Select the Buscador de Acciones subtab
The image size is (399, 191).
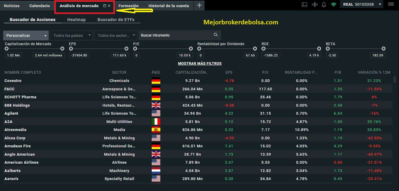click(x=33, y=20)
